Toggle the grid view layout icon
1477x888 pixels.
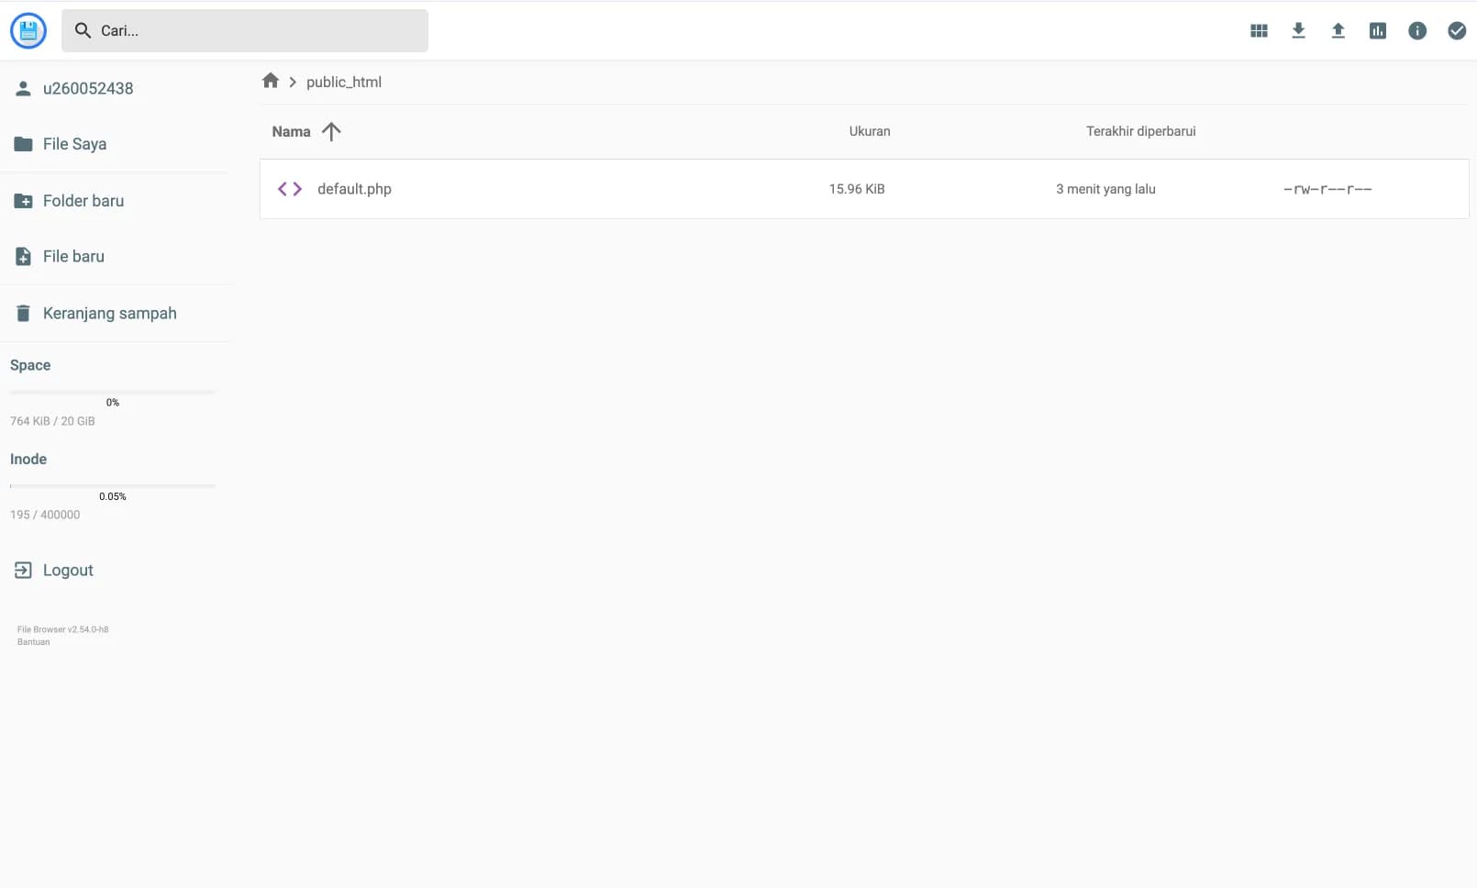pos(1259,31)
